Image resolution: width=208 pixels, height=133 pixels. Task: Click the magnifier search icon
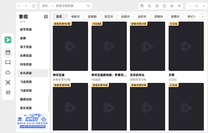click(88, 6)
